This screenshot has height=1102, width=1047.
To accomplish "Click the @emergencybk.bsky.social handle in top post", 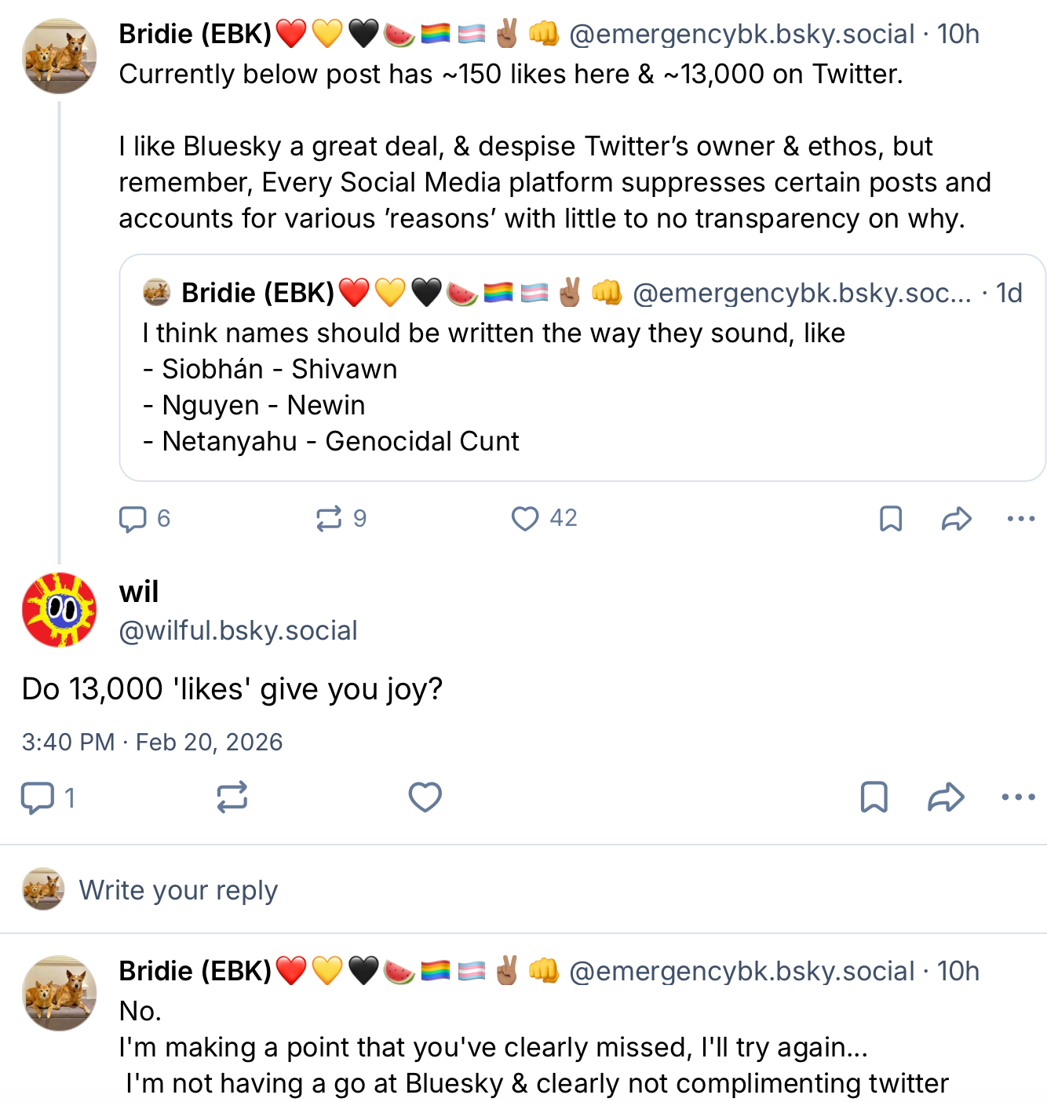I will point(742,35).
